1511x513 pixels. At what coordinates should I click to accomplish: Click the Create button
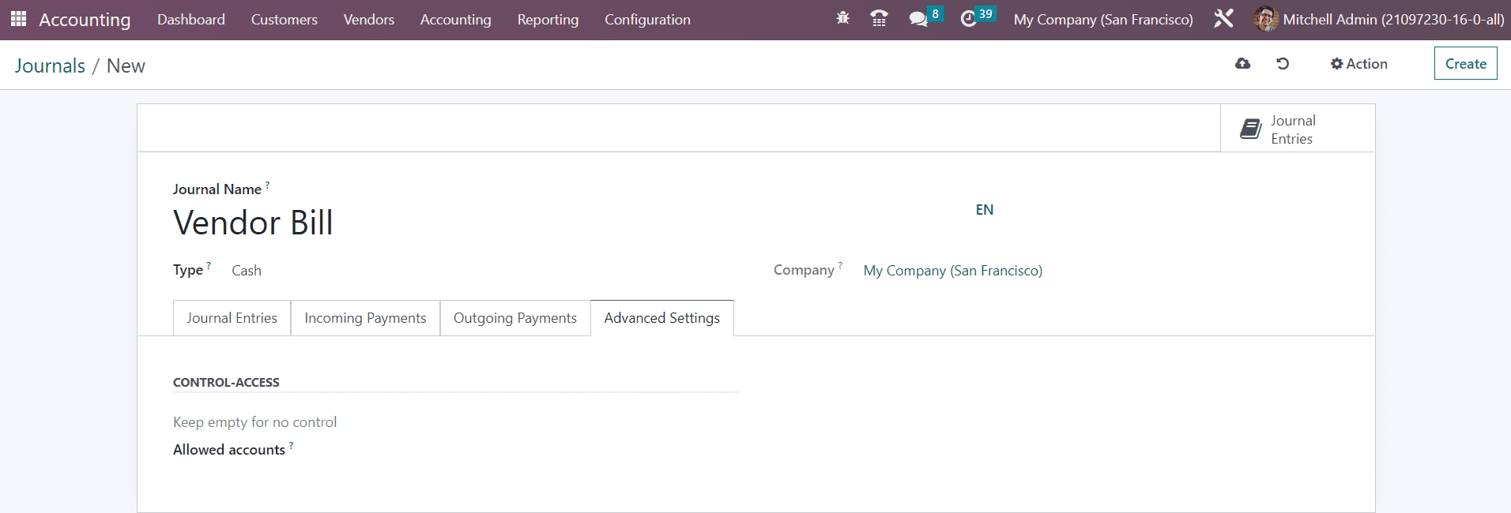pyautogui.click(x=1465, y=64)
